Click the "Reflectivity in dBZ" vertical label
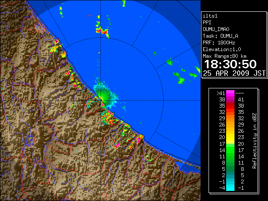 tap(255, 141)
